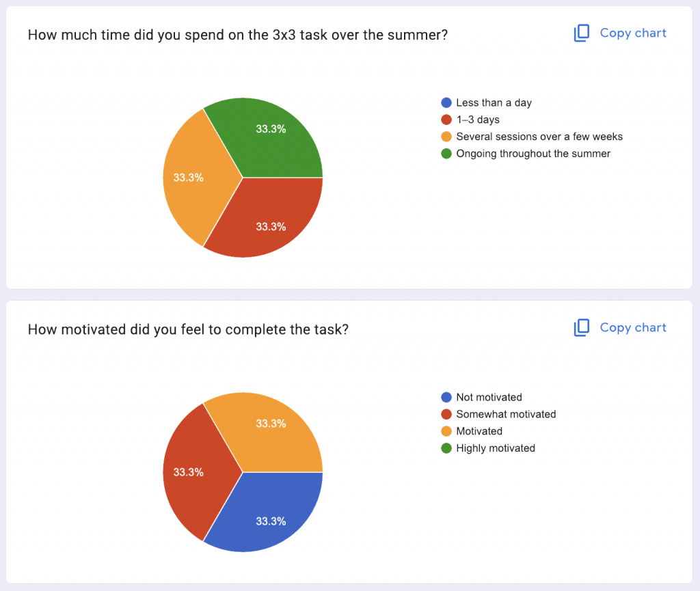700x591 pixels.
Task: Select the 'Somewhat motivated' legend label
Action: pos(506,414)
